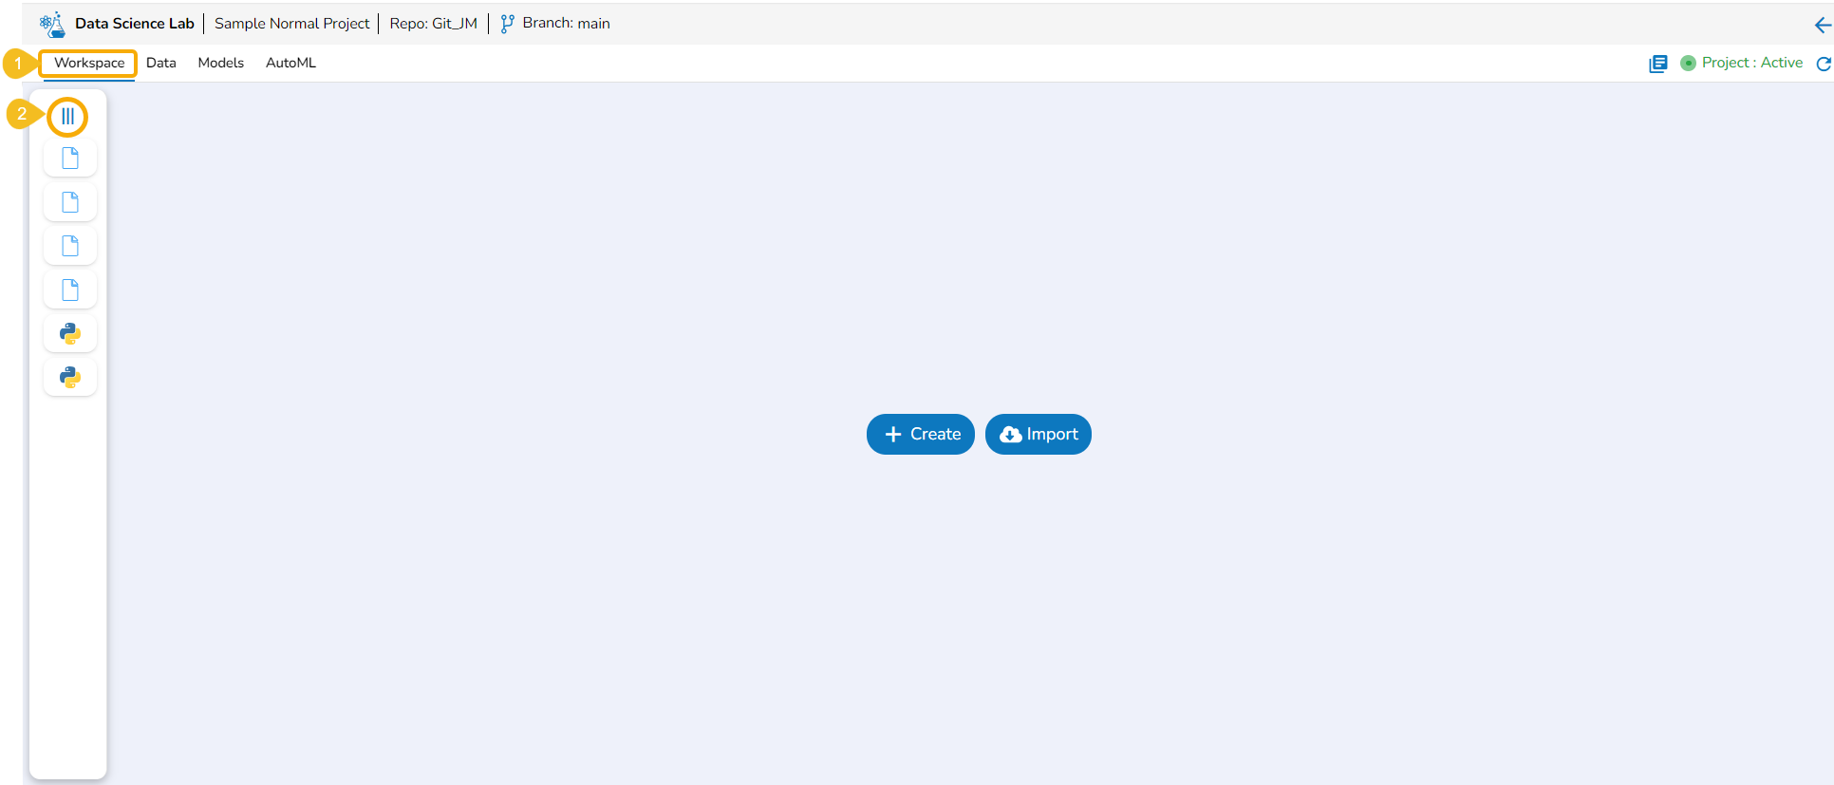Open the fourth document icon in the sidebar
1834x785 pixels.
(70, 290)
